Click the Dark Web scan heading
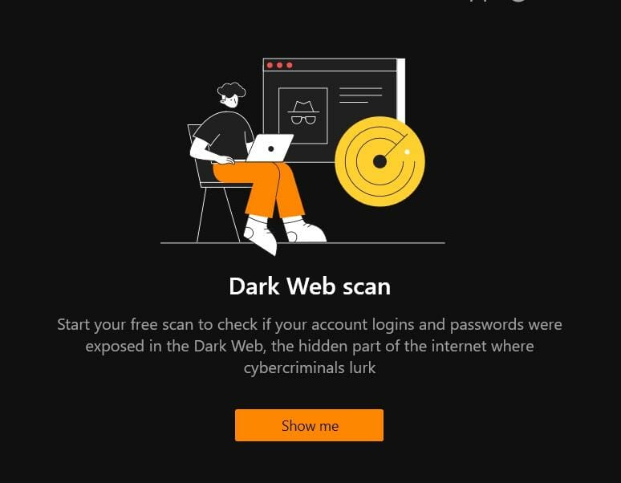This screenshot has width=621, height=483. pyautogui.click(x=310, y=286)
